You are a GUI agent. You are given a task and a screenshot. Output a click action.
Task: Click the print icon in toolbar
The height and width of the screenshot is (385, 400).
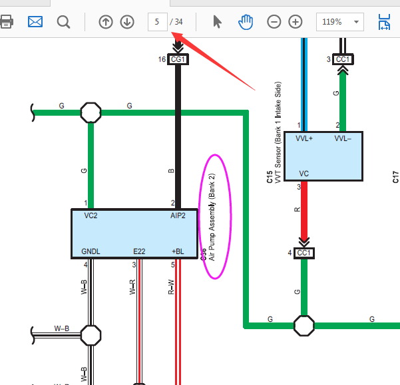(6, 22)
